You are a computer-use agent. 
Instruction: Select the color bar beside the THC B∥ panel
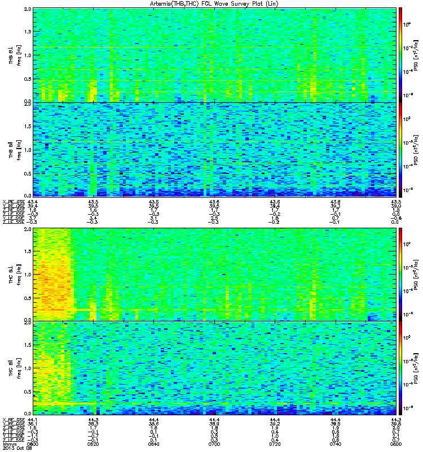(x=400, y=368)
